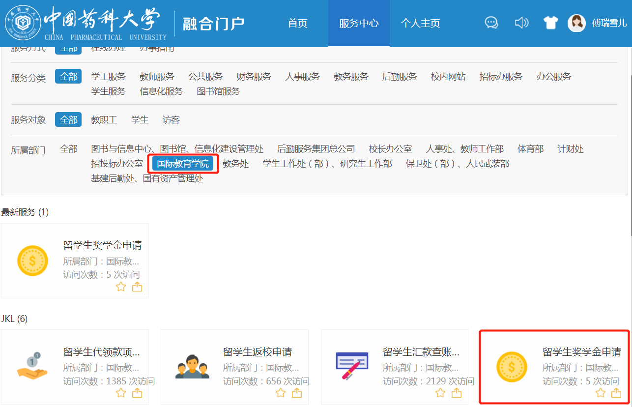632x407 pixels.
Task: Open the theme skin shirt icon
Action: click(x=550, y=23)
